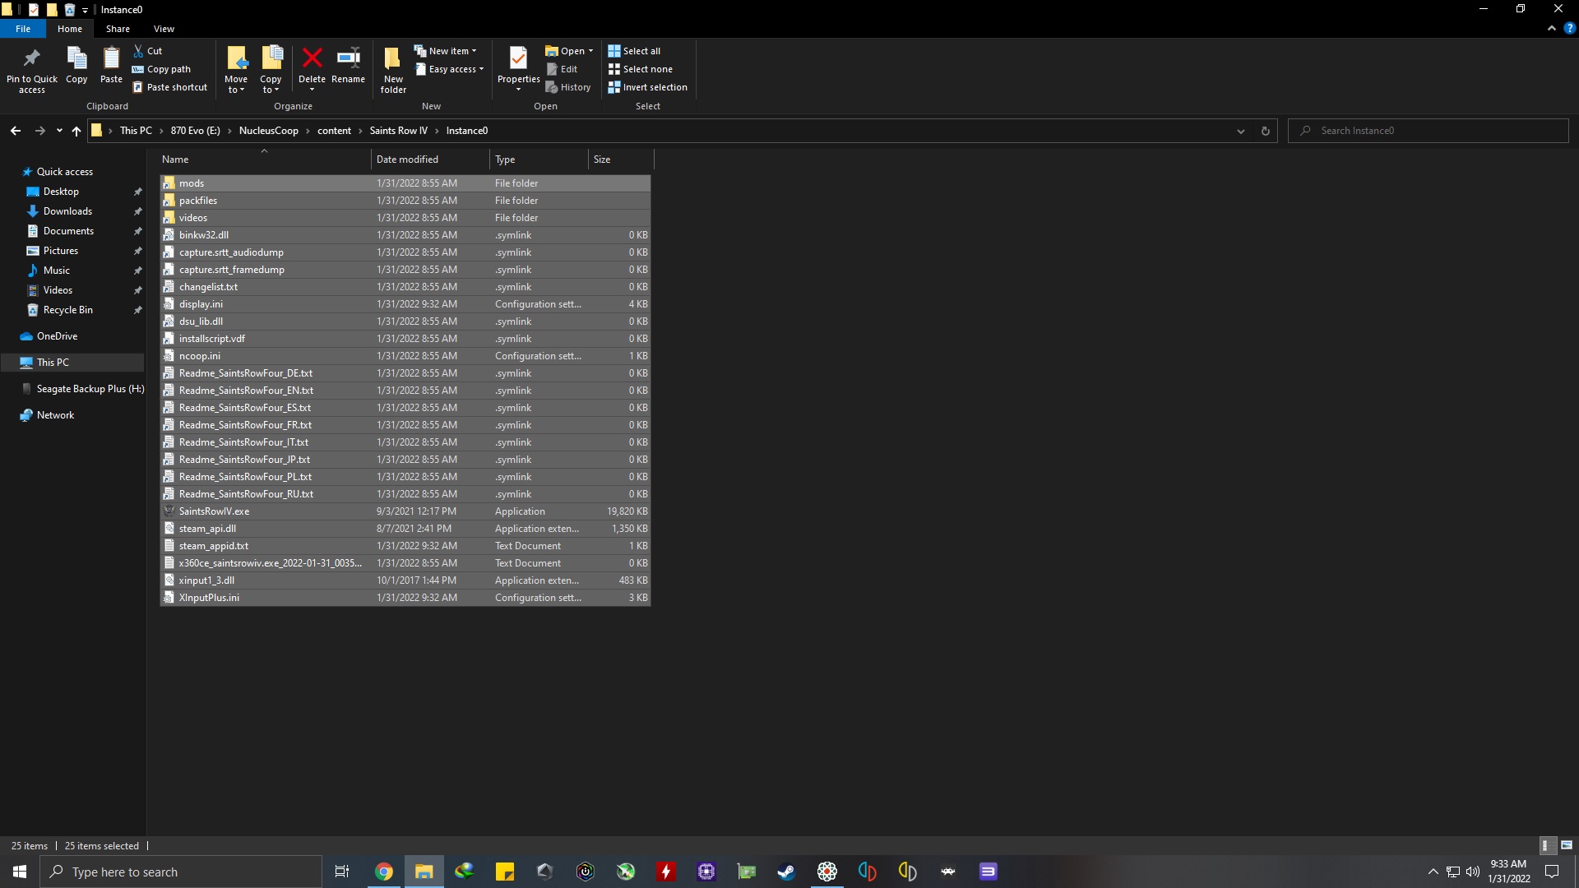The height and width of the screenshot is (888, 1579).
Task: Open Task View on taskbar
Action: click(342, 872)
